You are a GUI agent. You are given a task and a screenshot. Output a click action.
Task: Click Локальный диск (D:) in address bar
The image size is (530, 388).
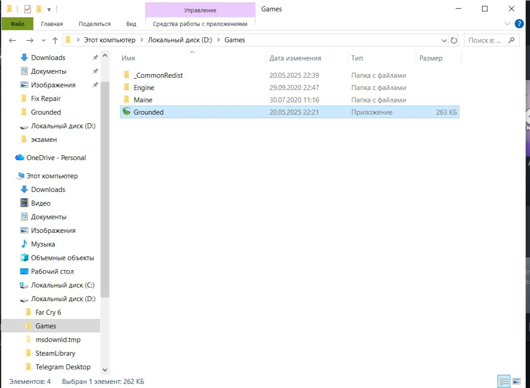coord(180,40)
